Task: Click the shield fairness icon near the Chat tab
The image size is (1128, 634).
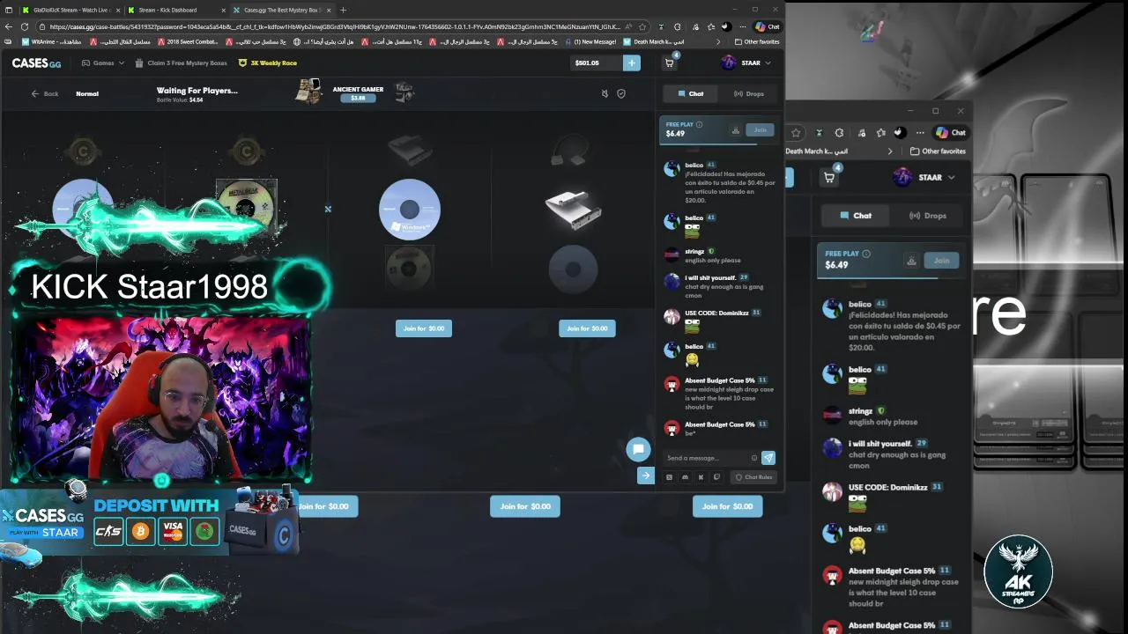Action: pos(621,93)
